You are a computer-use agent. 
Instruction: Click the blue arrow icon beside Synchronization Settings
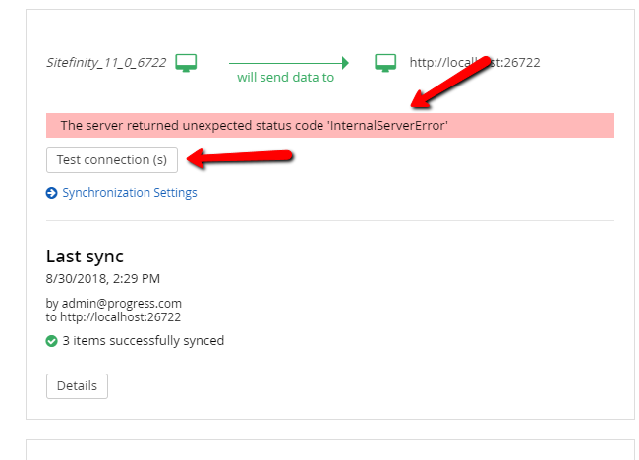coord(51,193)
